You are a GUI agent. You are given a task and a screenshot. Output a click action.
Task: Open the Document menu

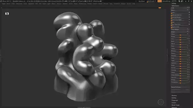click(19, 4)
